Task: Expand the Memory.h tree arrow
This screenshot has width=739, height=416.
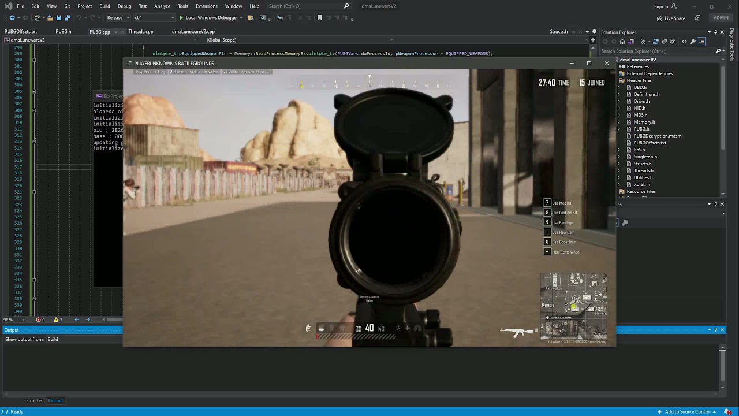Action: (x=619, y=122)
